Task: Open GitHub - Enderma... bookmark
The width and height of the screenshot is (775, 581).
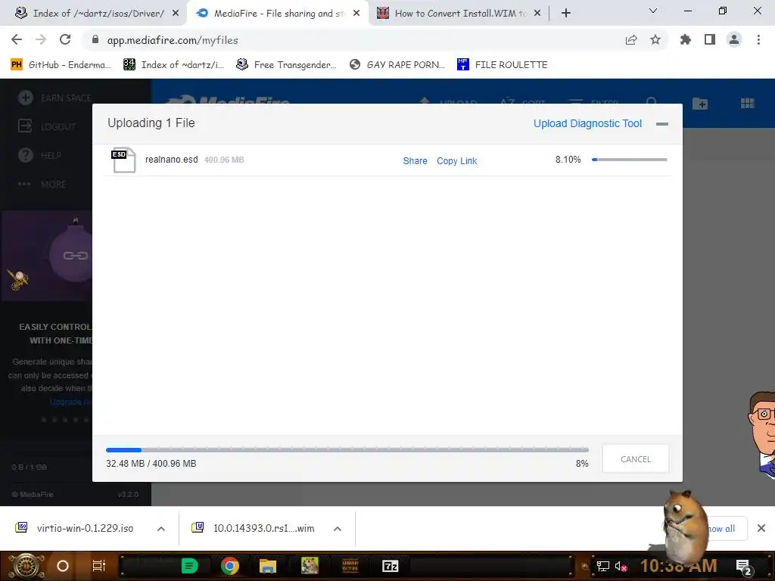Action: [61, 65]
